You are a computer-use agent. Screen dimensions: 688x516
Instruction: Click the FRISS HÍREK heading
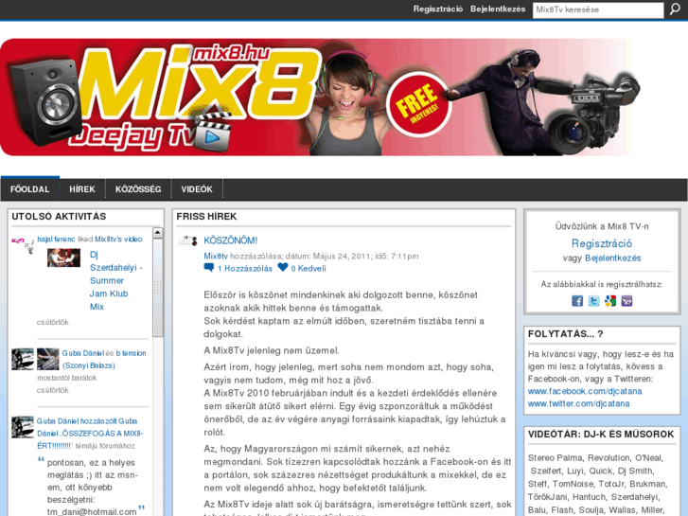tap(206, 217)
